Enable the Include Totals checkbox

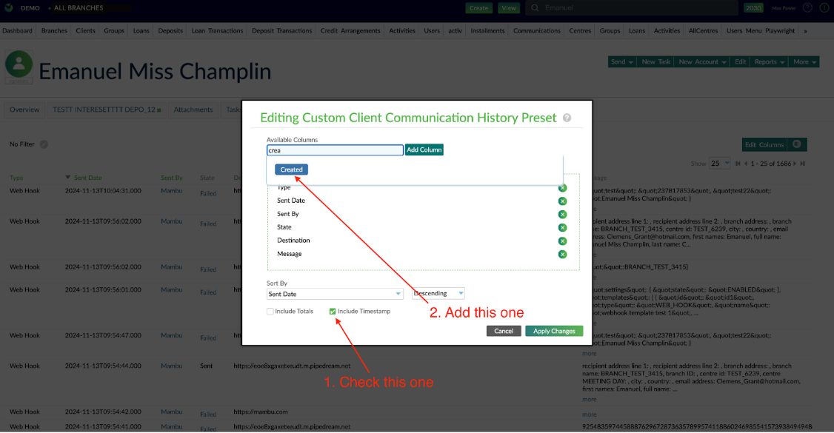click(x=270, y=312)
